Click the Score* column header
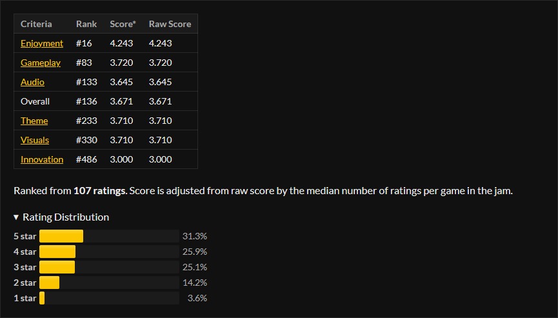This screenshot has height=318, width=558. click(121, 24)
